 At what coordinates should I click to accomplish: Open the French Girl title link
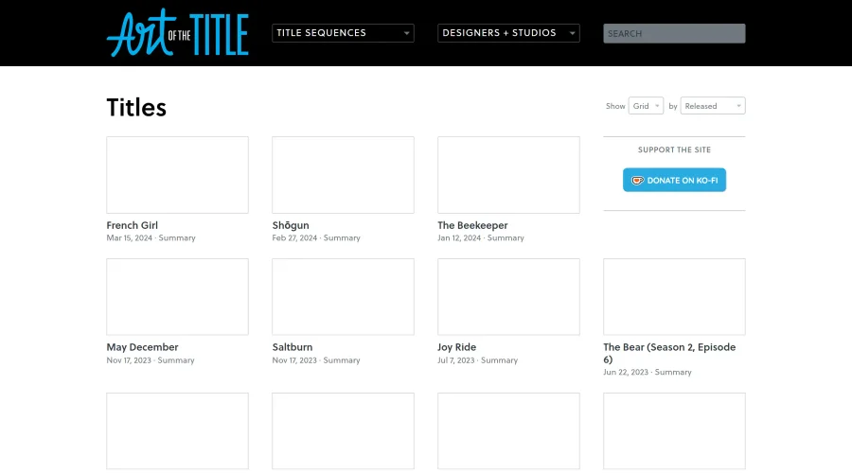132,225
